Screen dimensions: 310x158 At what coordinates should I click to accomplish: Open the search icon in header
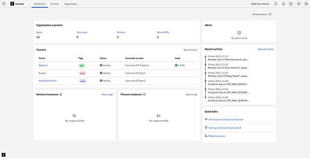pyautogui.click(x=276, y=4)
